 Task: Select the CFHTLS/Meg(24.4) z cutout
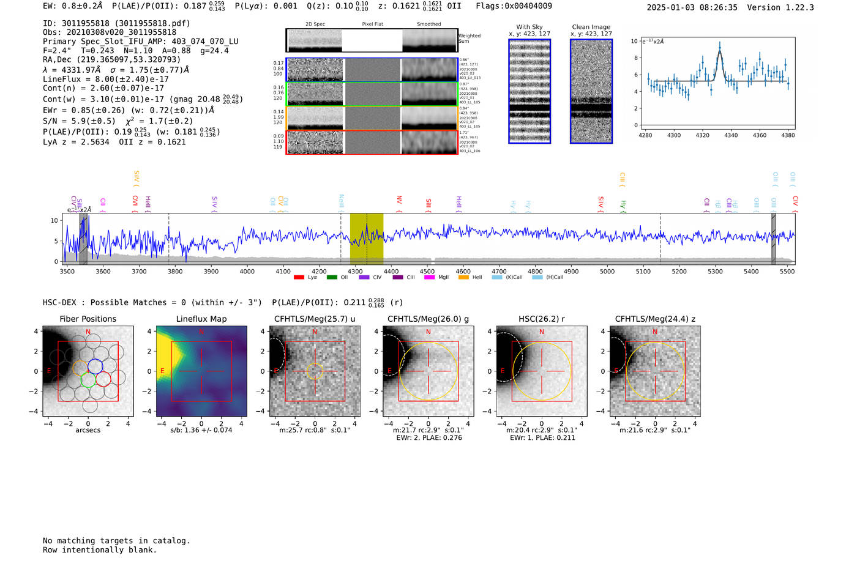pos(655,371)
